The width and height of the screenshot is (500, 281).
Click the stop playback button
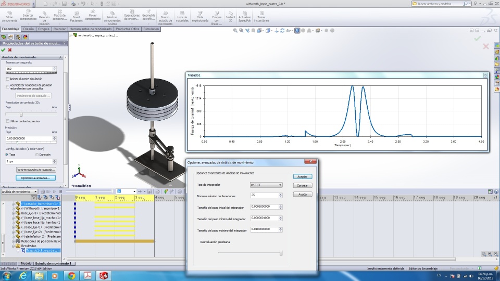coord(60,191)
